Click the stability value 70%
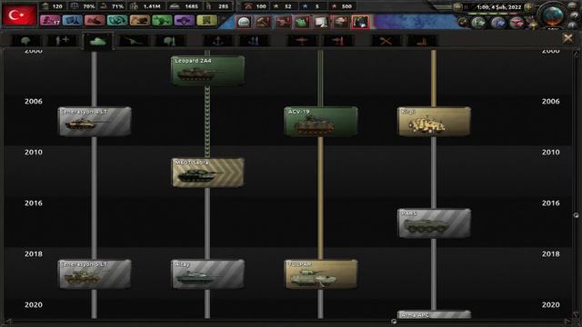Viewport: 582px width, 327px height. click(89, 6)
